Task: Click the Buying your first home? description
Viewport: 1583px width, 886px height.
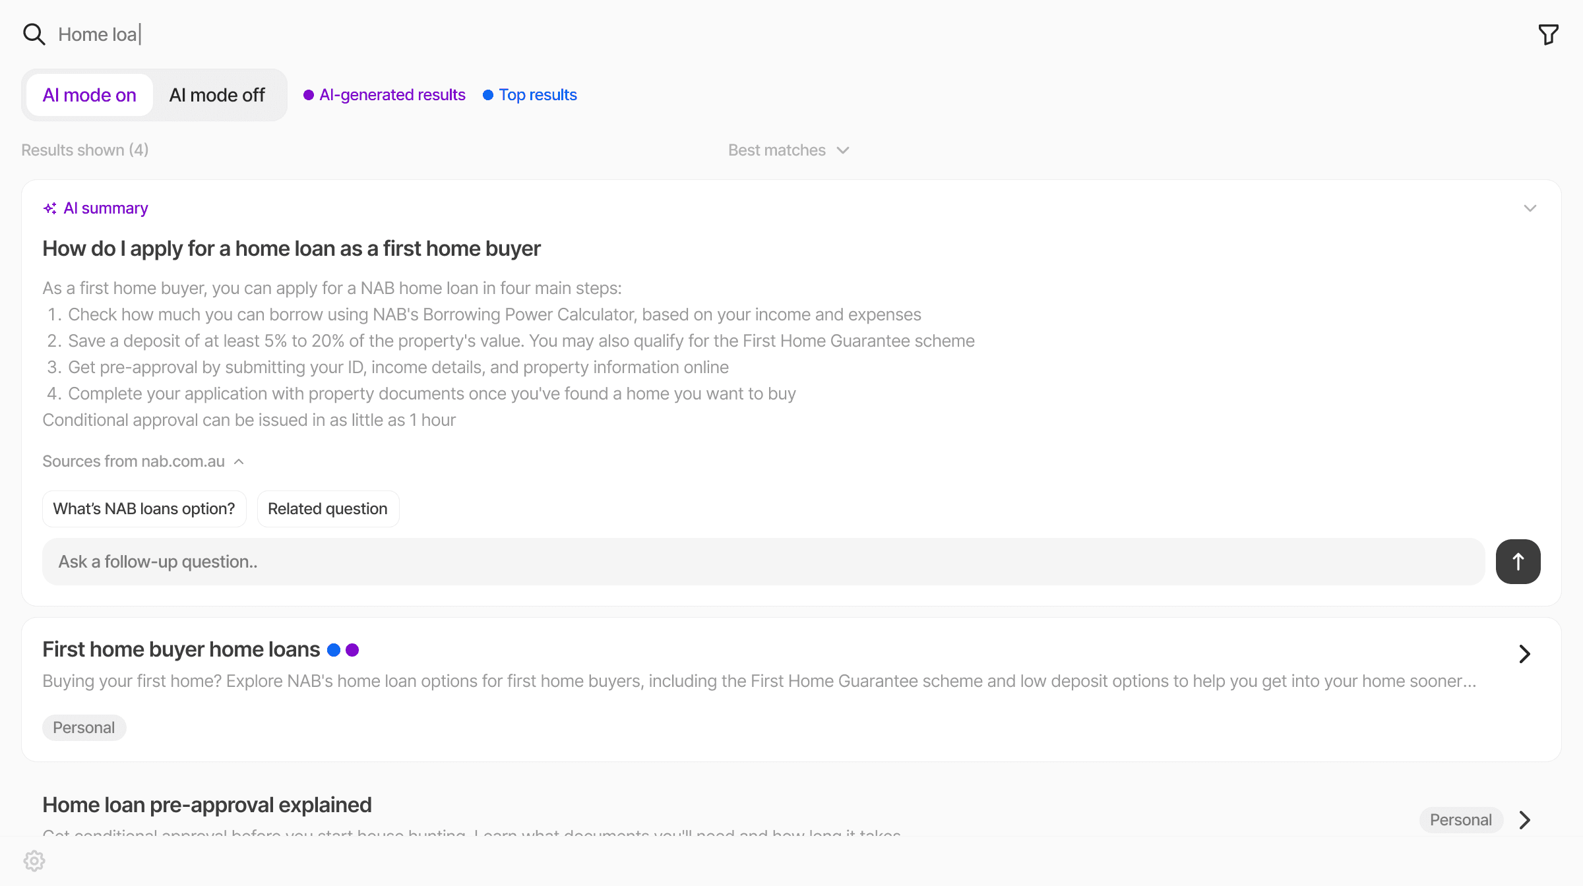Action: pos(760,681)
